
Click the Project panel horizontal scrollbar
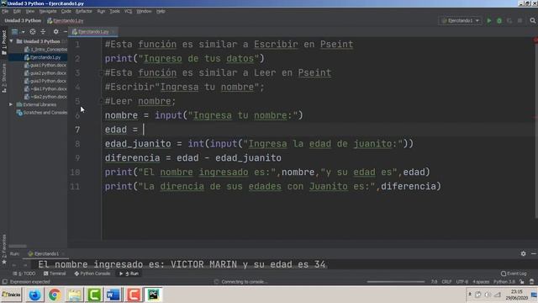coord(18,246)
